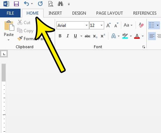Increase font size with Grow Font
The height and width of the screenshot is (133, 161).
[x=108, y=25]
